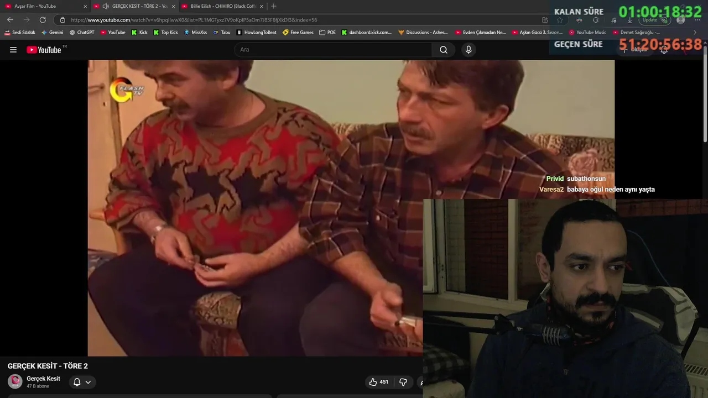Open the MissXss bookmark
Screen dimensions: 708x398
195,32
